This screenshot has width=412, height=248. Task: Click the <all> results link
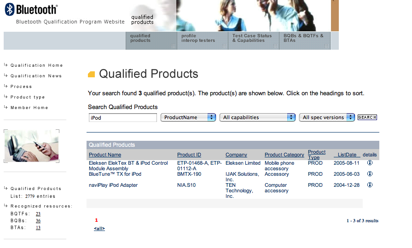pos(99,229)
